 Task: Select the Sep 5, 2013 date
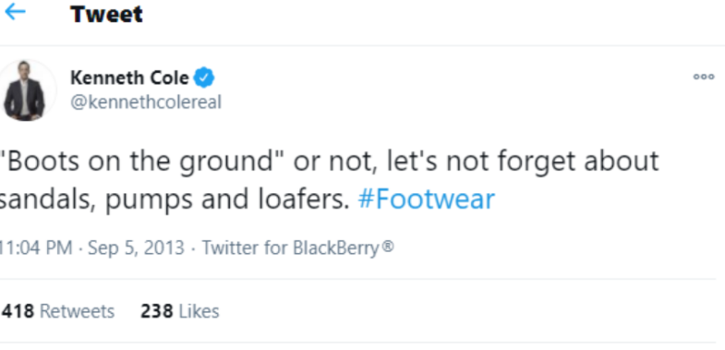(x=136, y=247)
